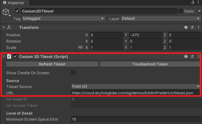Open the GameObject icon selection arrow

[x=10, y=16]
